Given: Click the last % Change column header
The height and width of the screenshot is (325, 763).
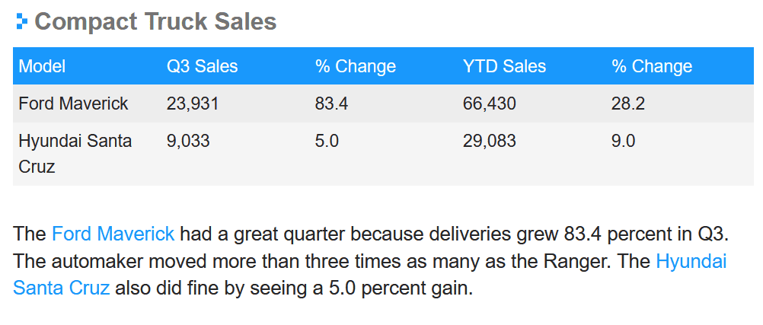Looking at the screenshot, I should [652, 66].
